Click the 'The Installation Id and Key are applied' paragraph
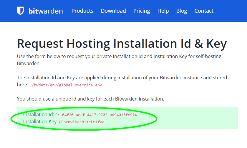Image resolution: width=247 pixels, height=148 pixels. pos(122,81)
